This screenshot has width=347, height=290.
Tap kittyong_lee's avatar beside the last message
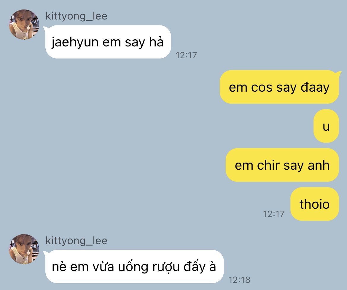24,249
